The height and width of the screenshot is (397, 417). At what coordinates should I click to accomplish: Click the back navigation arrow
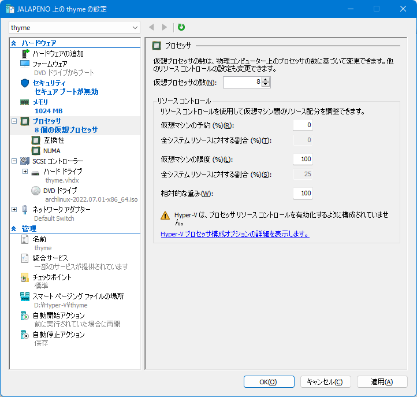(151, 27)
